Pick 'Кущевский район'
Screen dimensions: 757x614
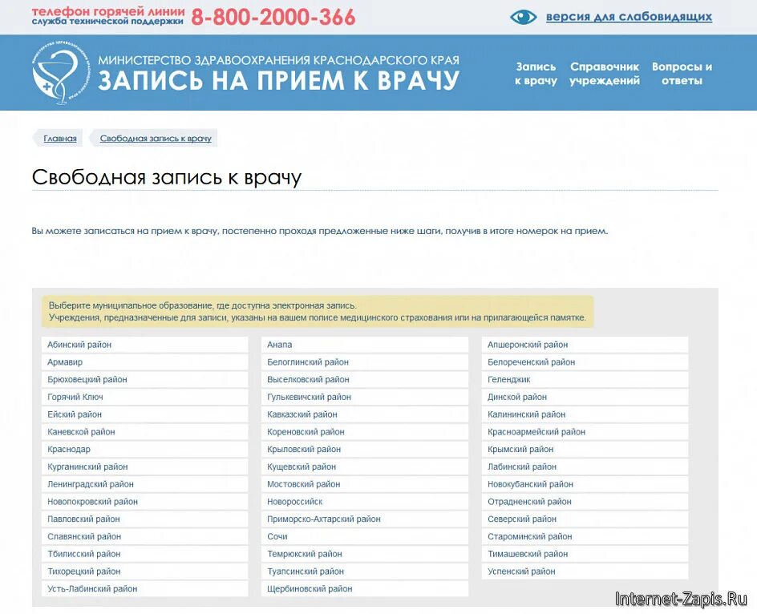point(365,467)
